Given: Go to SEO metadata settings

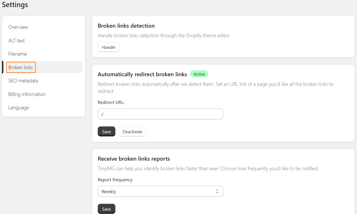Looking at the screenshot, I should pos(23,80).
